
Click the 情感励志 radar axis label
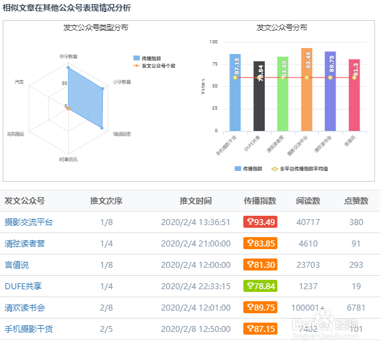pos(122,134)
